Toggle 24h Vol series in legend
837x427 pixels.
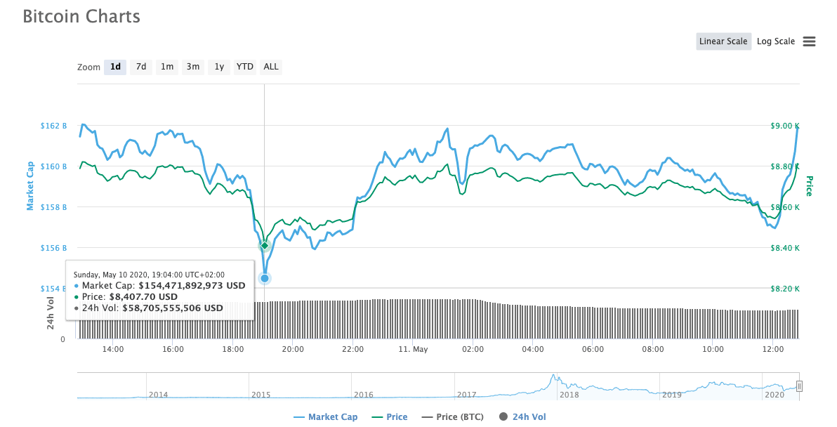(x=522, y=417)
